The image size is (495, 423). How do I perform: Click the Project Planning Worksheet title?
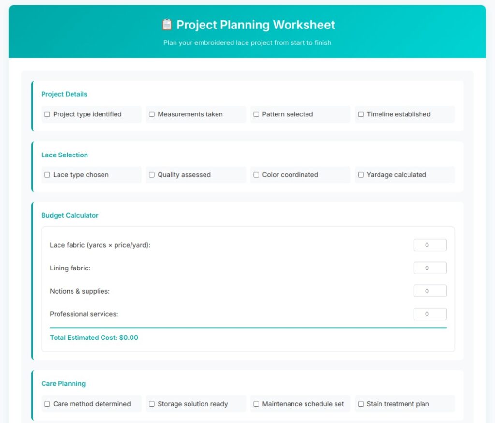tap(255, 25)
